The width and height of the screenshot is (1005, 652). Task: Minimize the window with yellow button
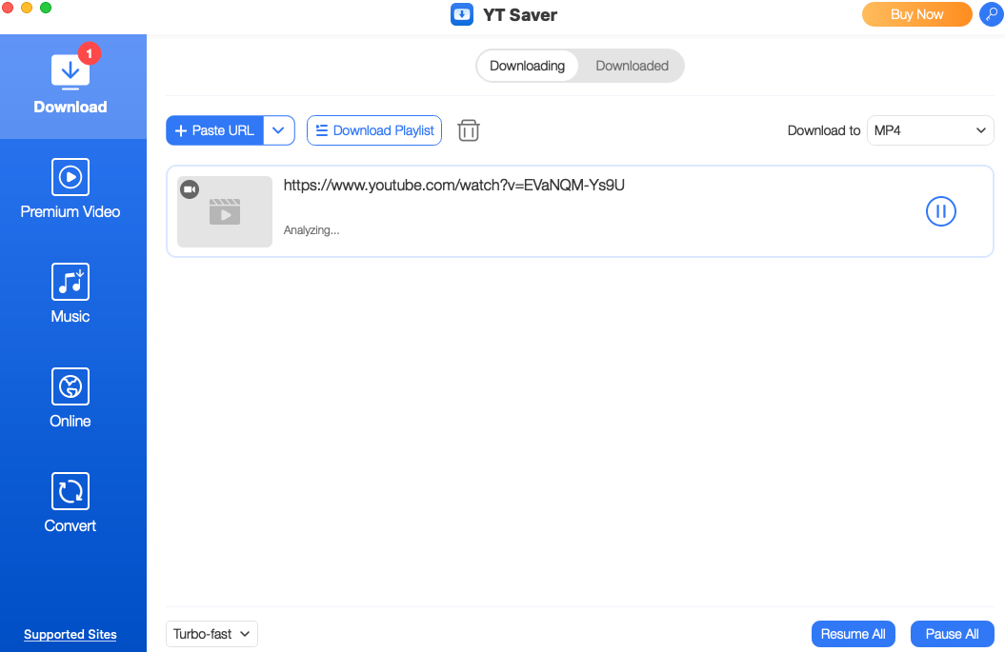(27, 8)
